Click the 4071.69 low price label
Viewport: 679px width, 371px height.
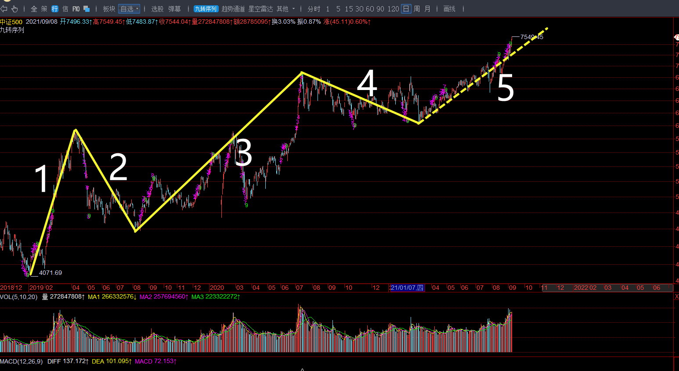coord(51,273)
